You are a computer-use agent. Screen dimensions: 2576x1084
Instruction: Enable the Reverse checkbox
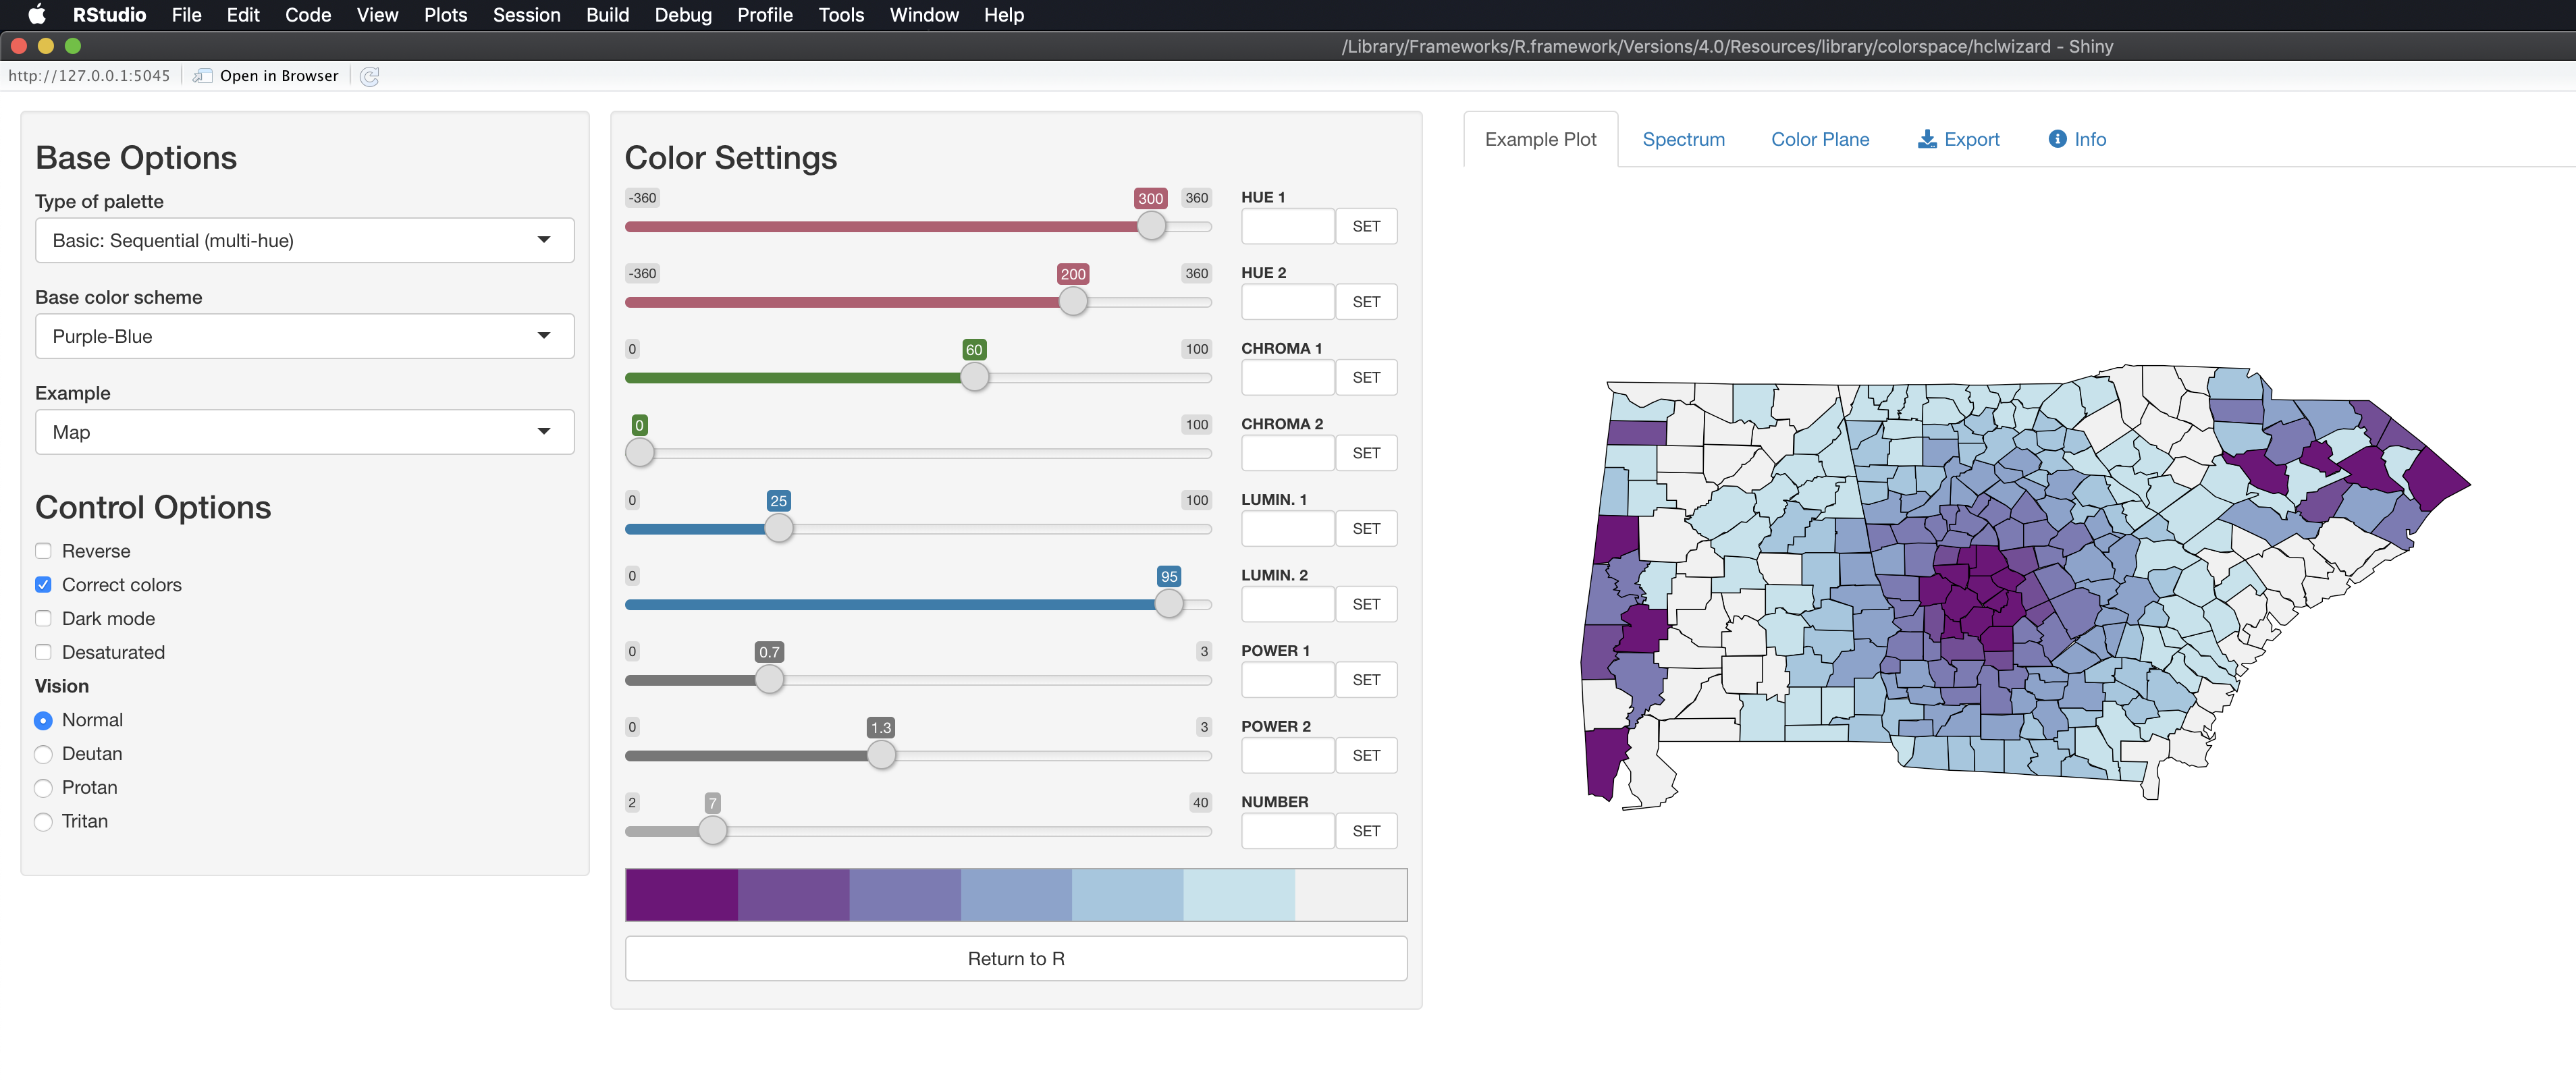(x=43, y=551)
